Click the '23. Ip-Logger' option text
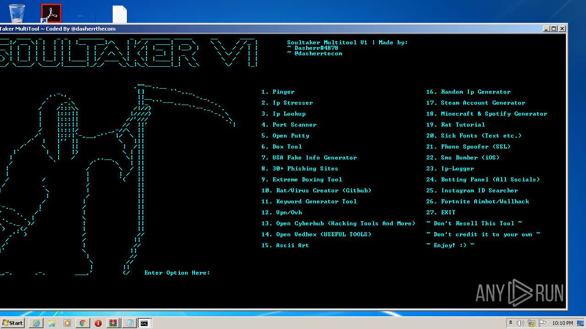The width and height of the screenshot is (586, 329). pyautogui.click(x=450, y=169)
